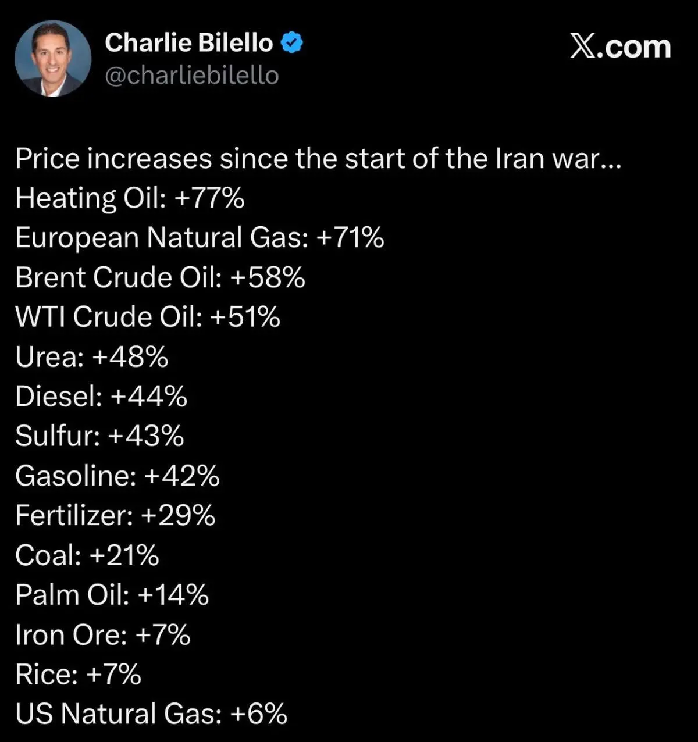Click the European Natural Gas +71% line
Viewport: 698px width, 742px height.
200,238
